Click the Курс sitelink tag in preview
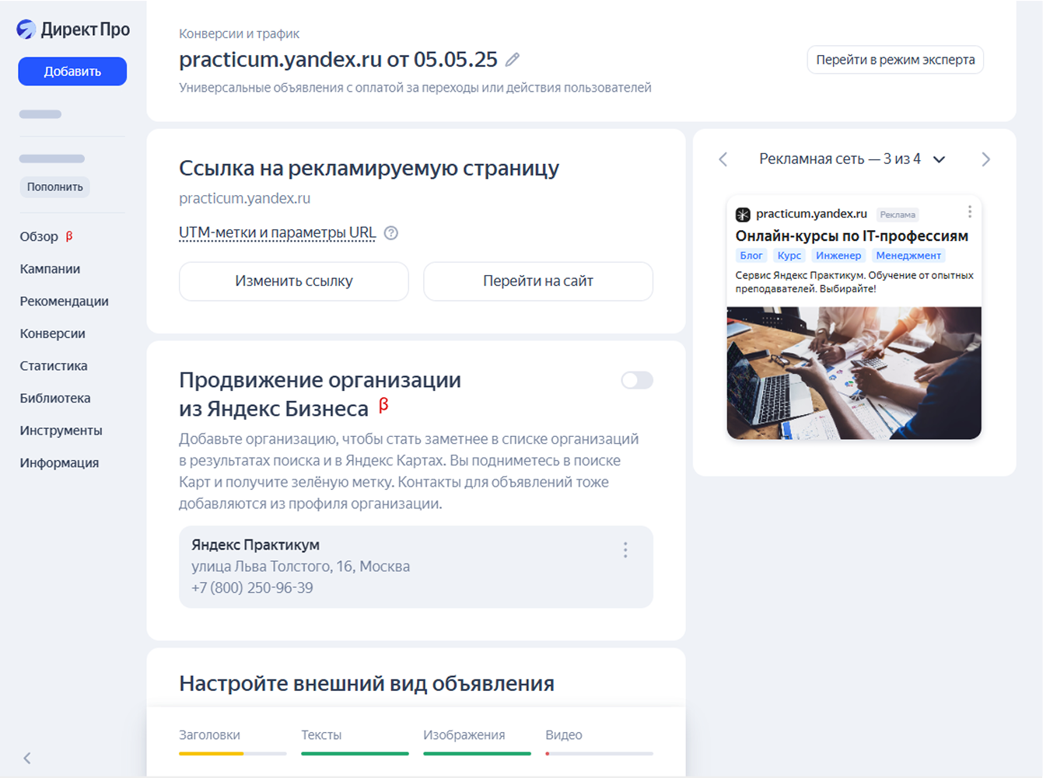The width and height of the screenshot is (1043, 778). point(789,256)
